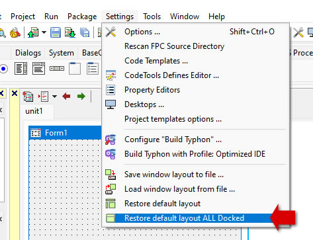
Task: Open Code Templates... entry
Action: pos(195,61)
